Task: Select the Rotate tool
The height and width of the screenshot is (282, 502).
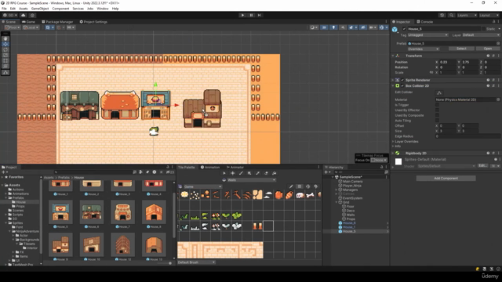Action: (x=5, y=49)
